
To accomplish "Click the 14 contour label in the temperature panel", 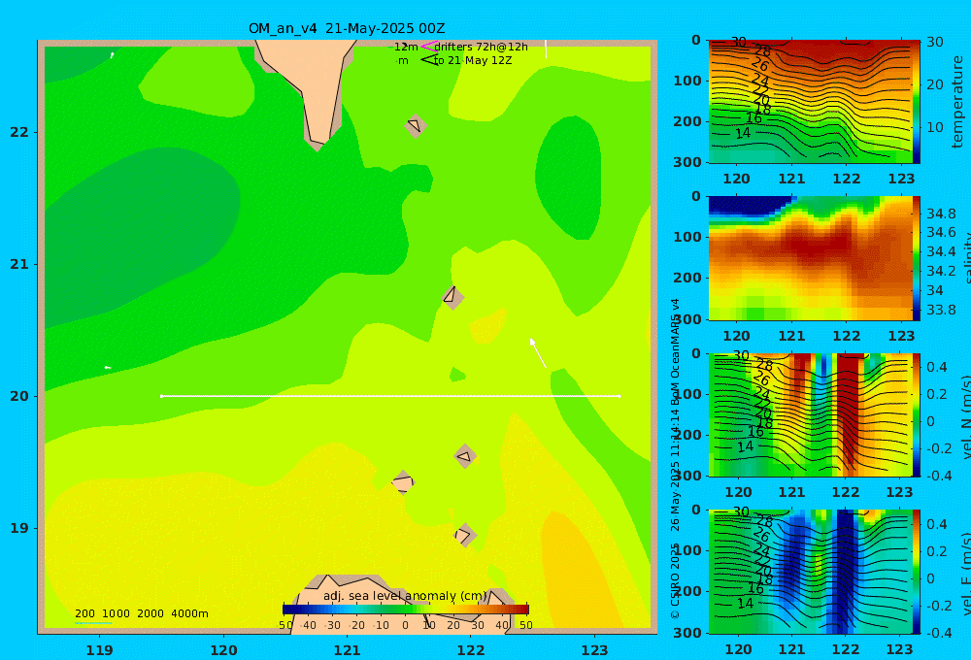I will pyautogui.click(x=743, y=133).
